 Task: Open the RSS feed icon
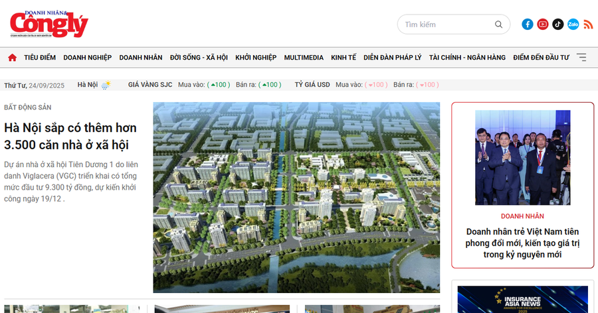pyautogui.click(x=588, y=25)
